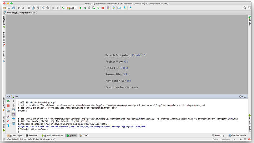Click the green Run app button

coord(80,8)
